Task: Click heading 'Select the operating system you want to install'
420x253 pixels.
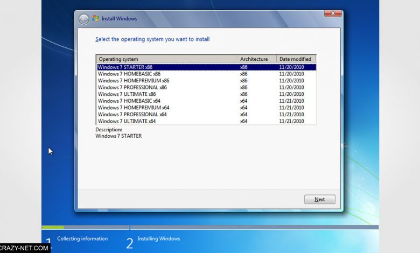Action: point(152,39)
